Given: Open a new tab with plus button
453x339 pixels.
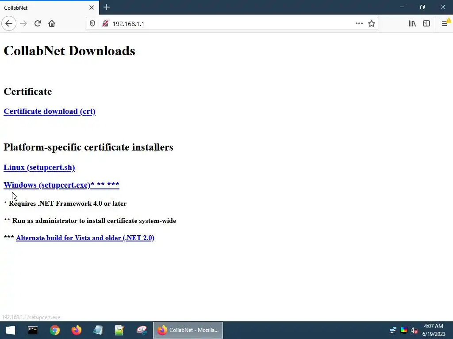Looking at the screenshot, I should click(x=107, y=7).
